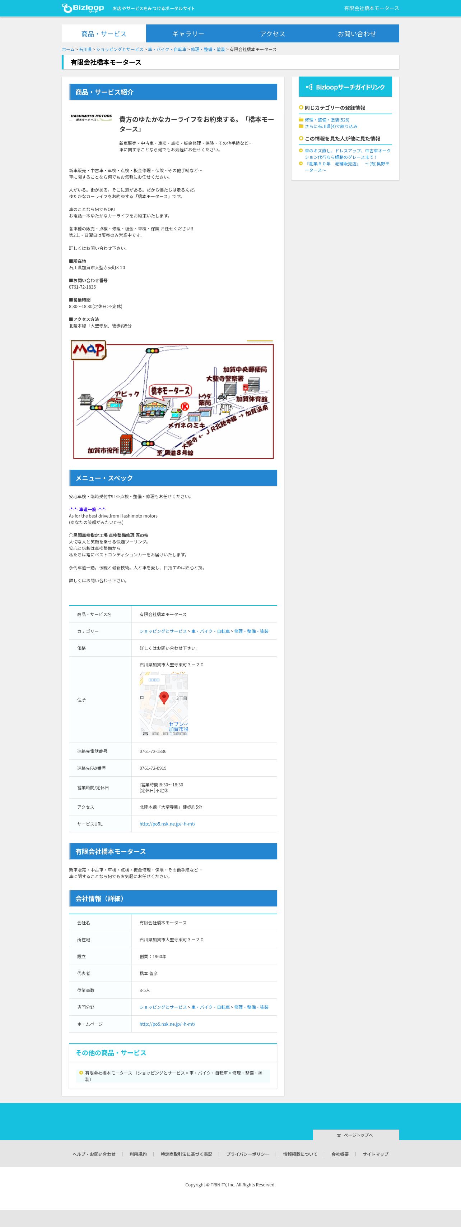Click the red pin on Google map

coord(164,698)
